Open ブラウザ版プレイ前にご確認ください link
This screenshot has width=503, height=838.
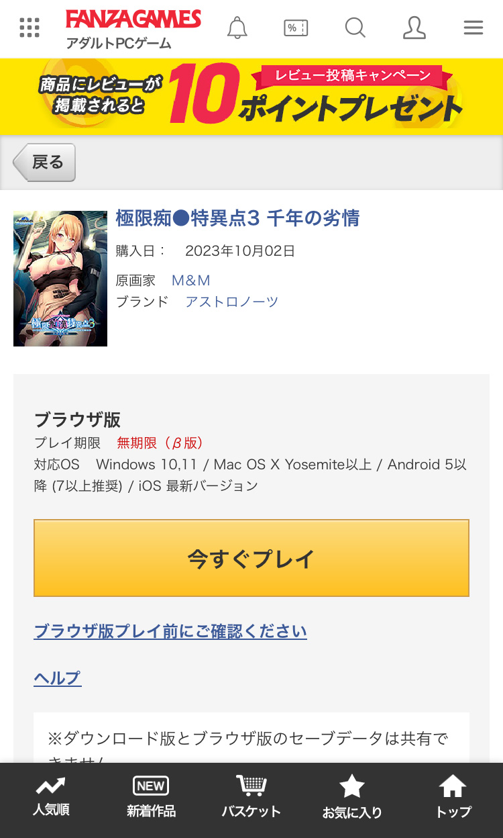pyautogui.click(x=170, y=631)
